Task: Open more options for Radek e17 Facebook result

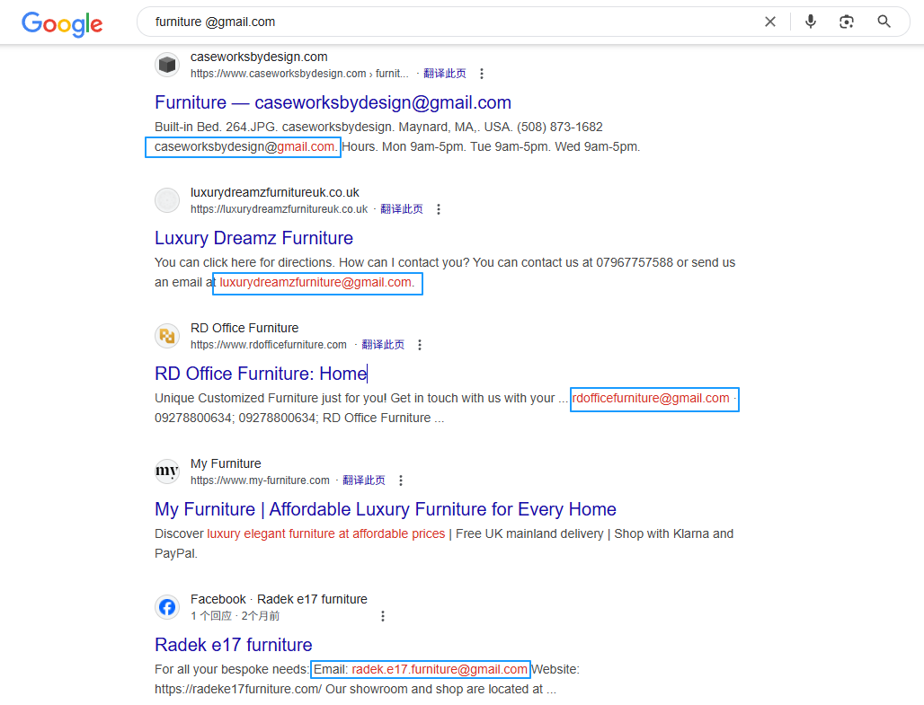Action: (x=382, y=615)
